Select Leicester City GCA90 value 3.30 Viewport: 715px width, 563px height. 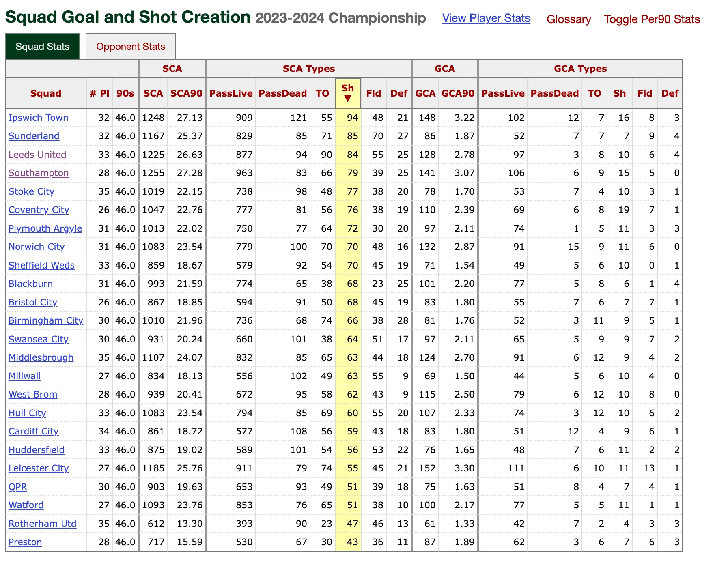[x=465, y=468]
